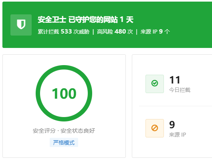Click the 100 security score circle
212x161 pixels.
pyautogui.click(x=64, y=93)
